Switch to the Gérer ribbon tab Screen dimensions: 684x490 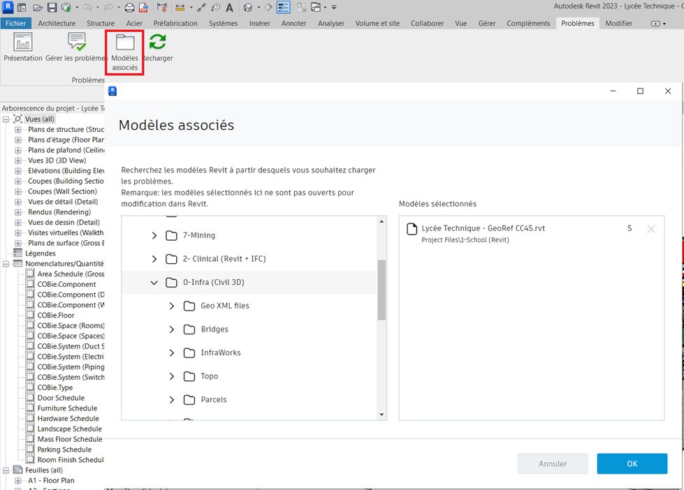pyautogui.click(x=487, y=23)
